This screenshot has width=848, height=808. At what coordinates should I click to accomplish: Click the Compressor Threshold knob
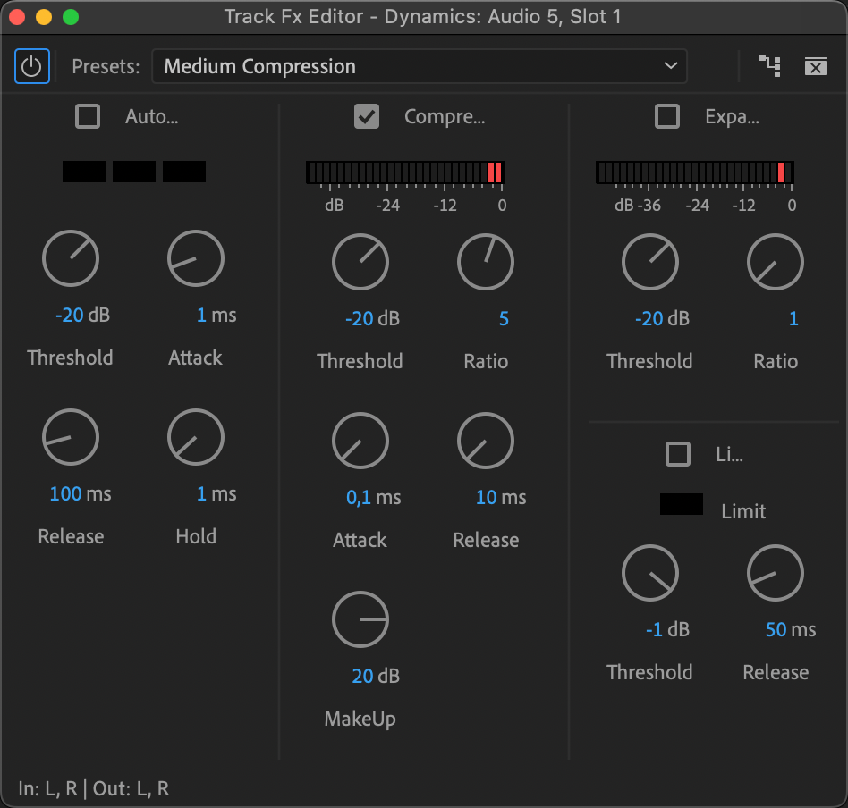pyautogui.click(x=360, y=262)
